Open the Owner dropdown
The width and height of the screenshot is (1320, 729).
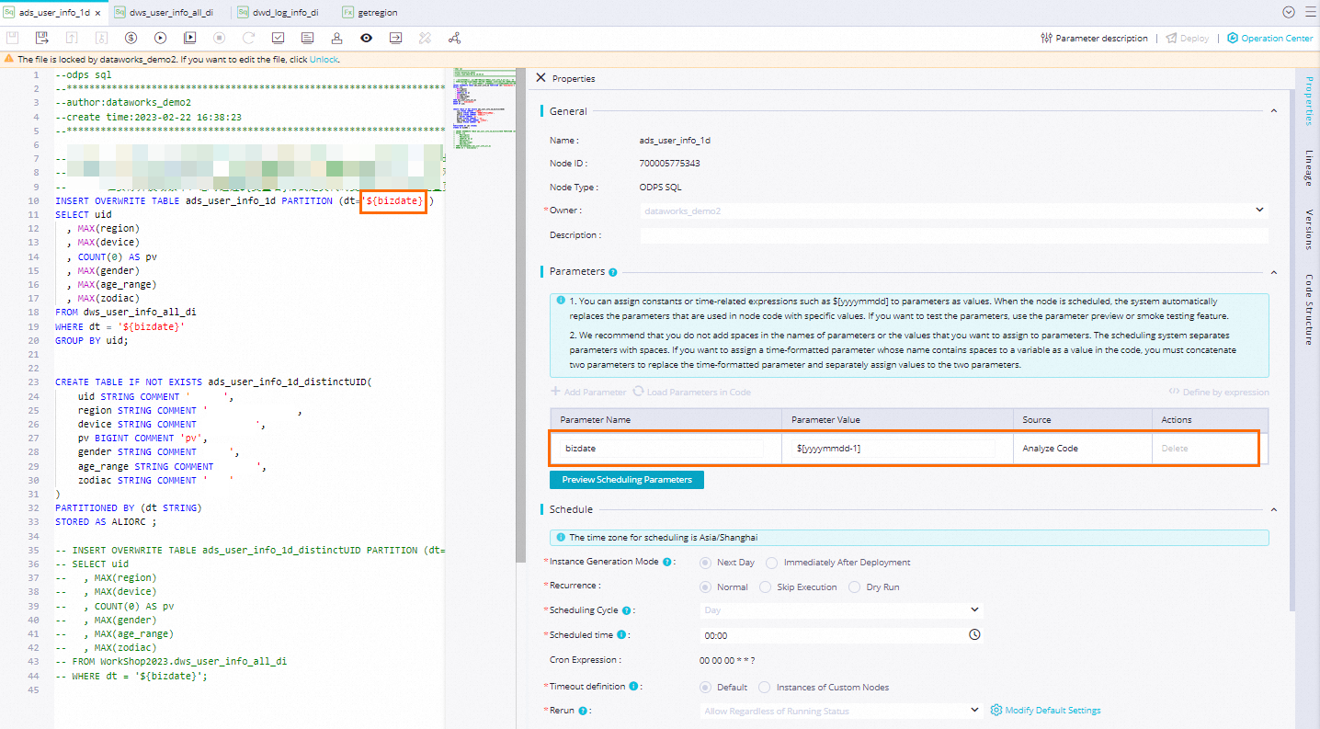(954, 211)
